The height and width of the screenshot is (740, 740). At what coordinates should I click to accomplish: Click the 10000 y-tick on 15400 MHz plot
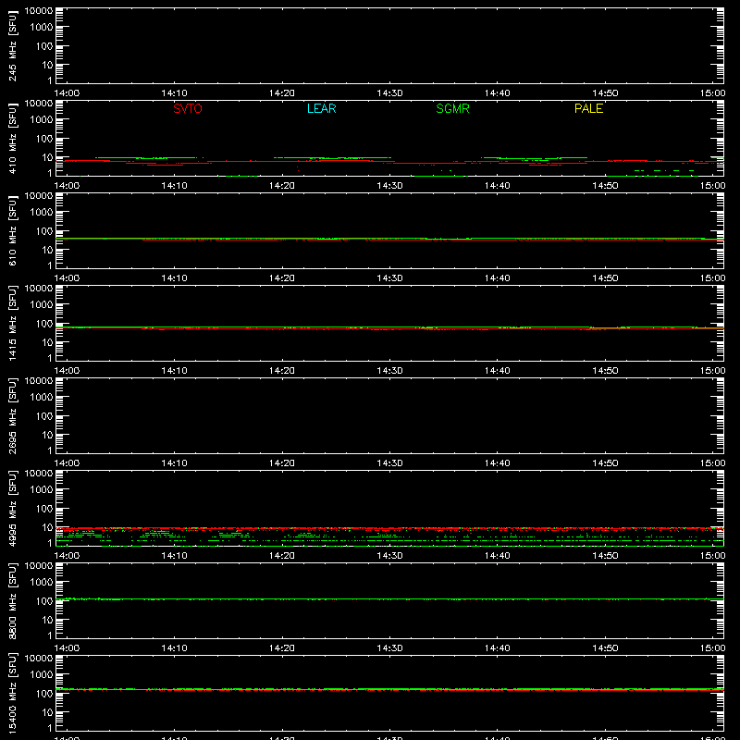point(39,659)
